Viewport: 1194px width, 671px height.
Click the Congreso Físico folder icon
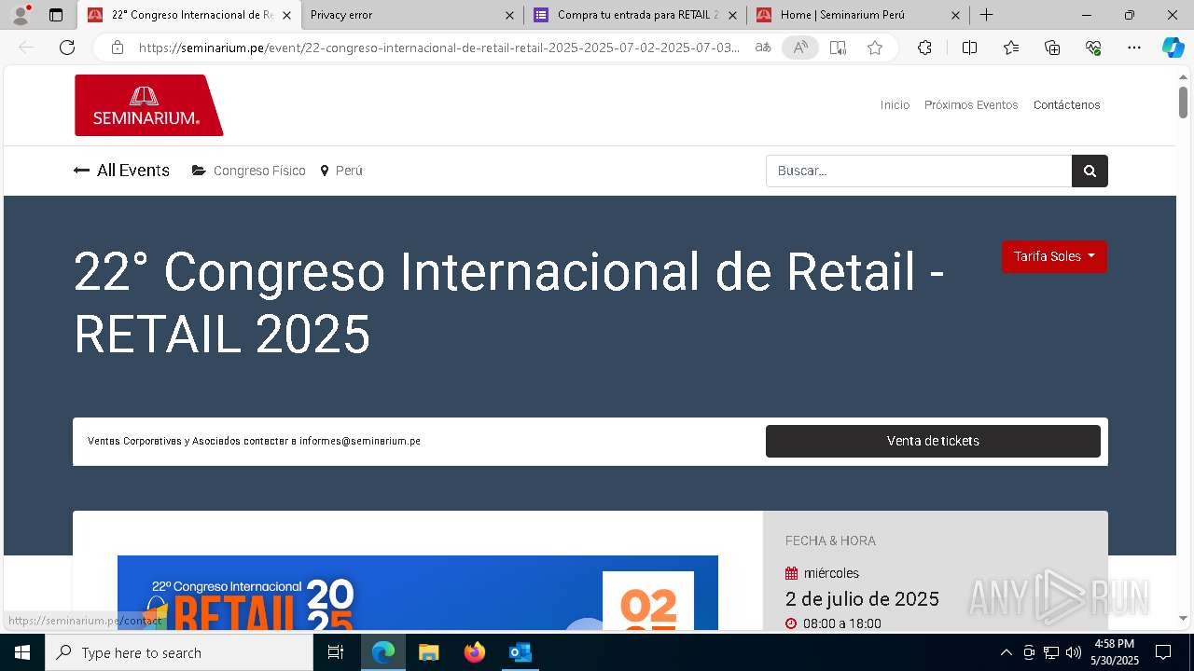[x=199, y=171]
